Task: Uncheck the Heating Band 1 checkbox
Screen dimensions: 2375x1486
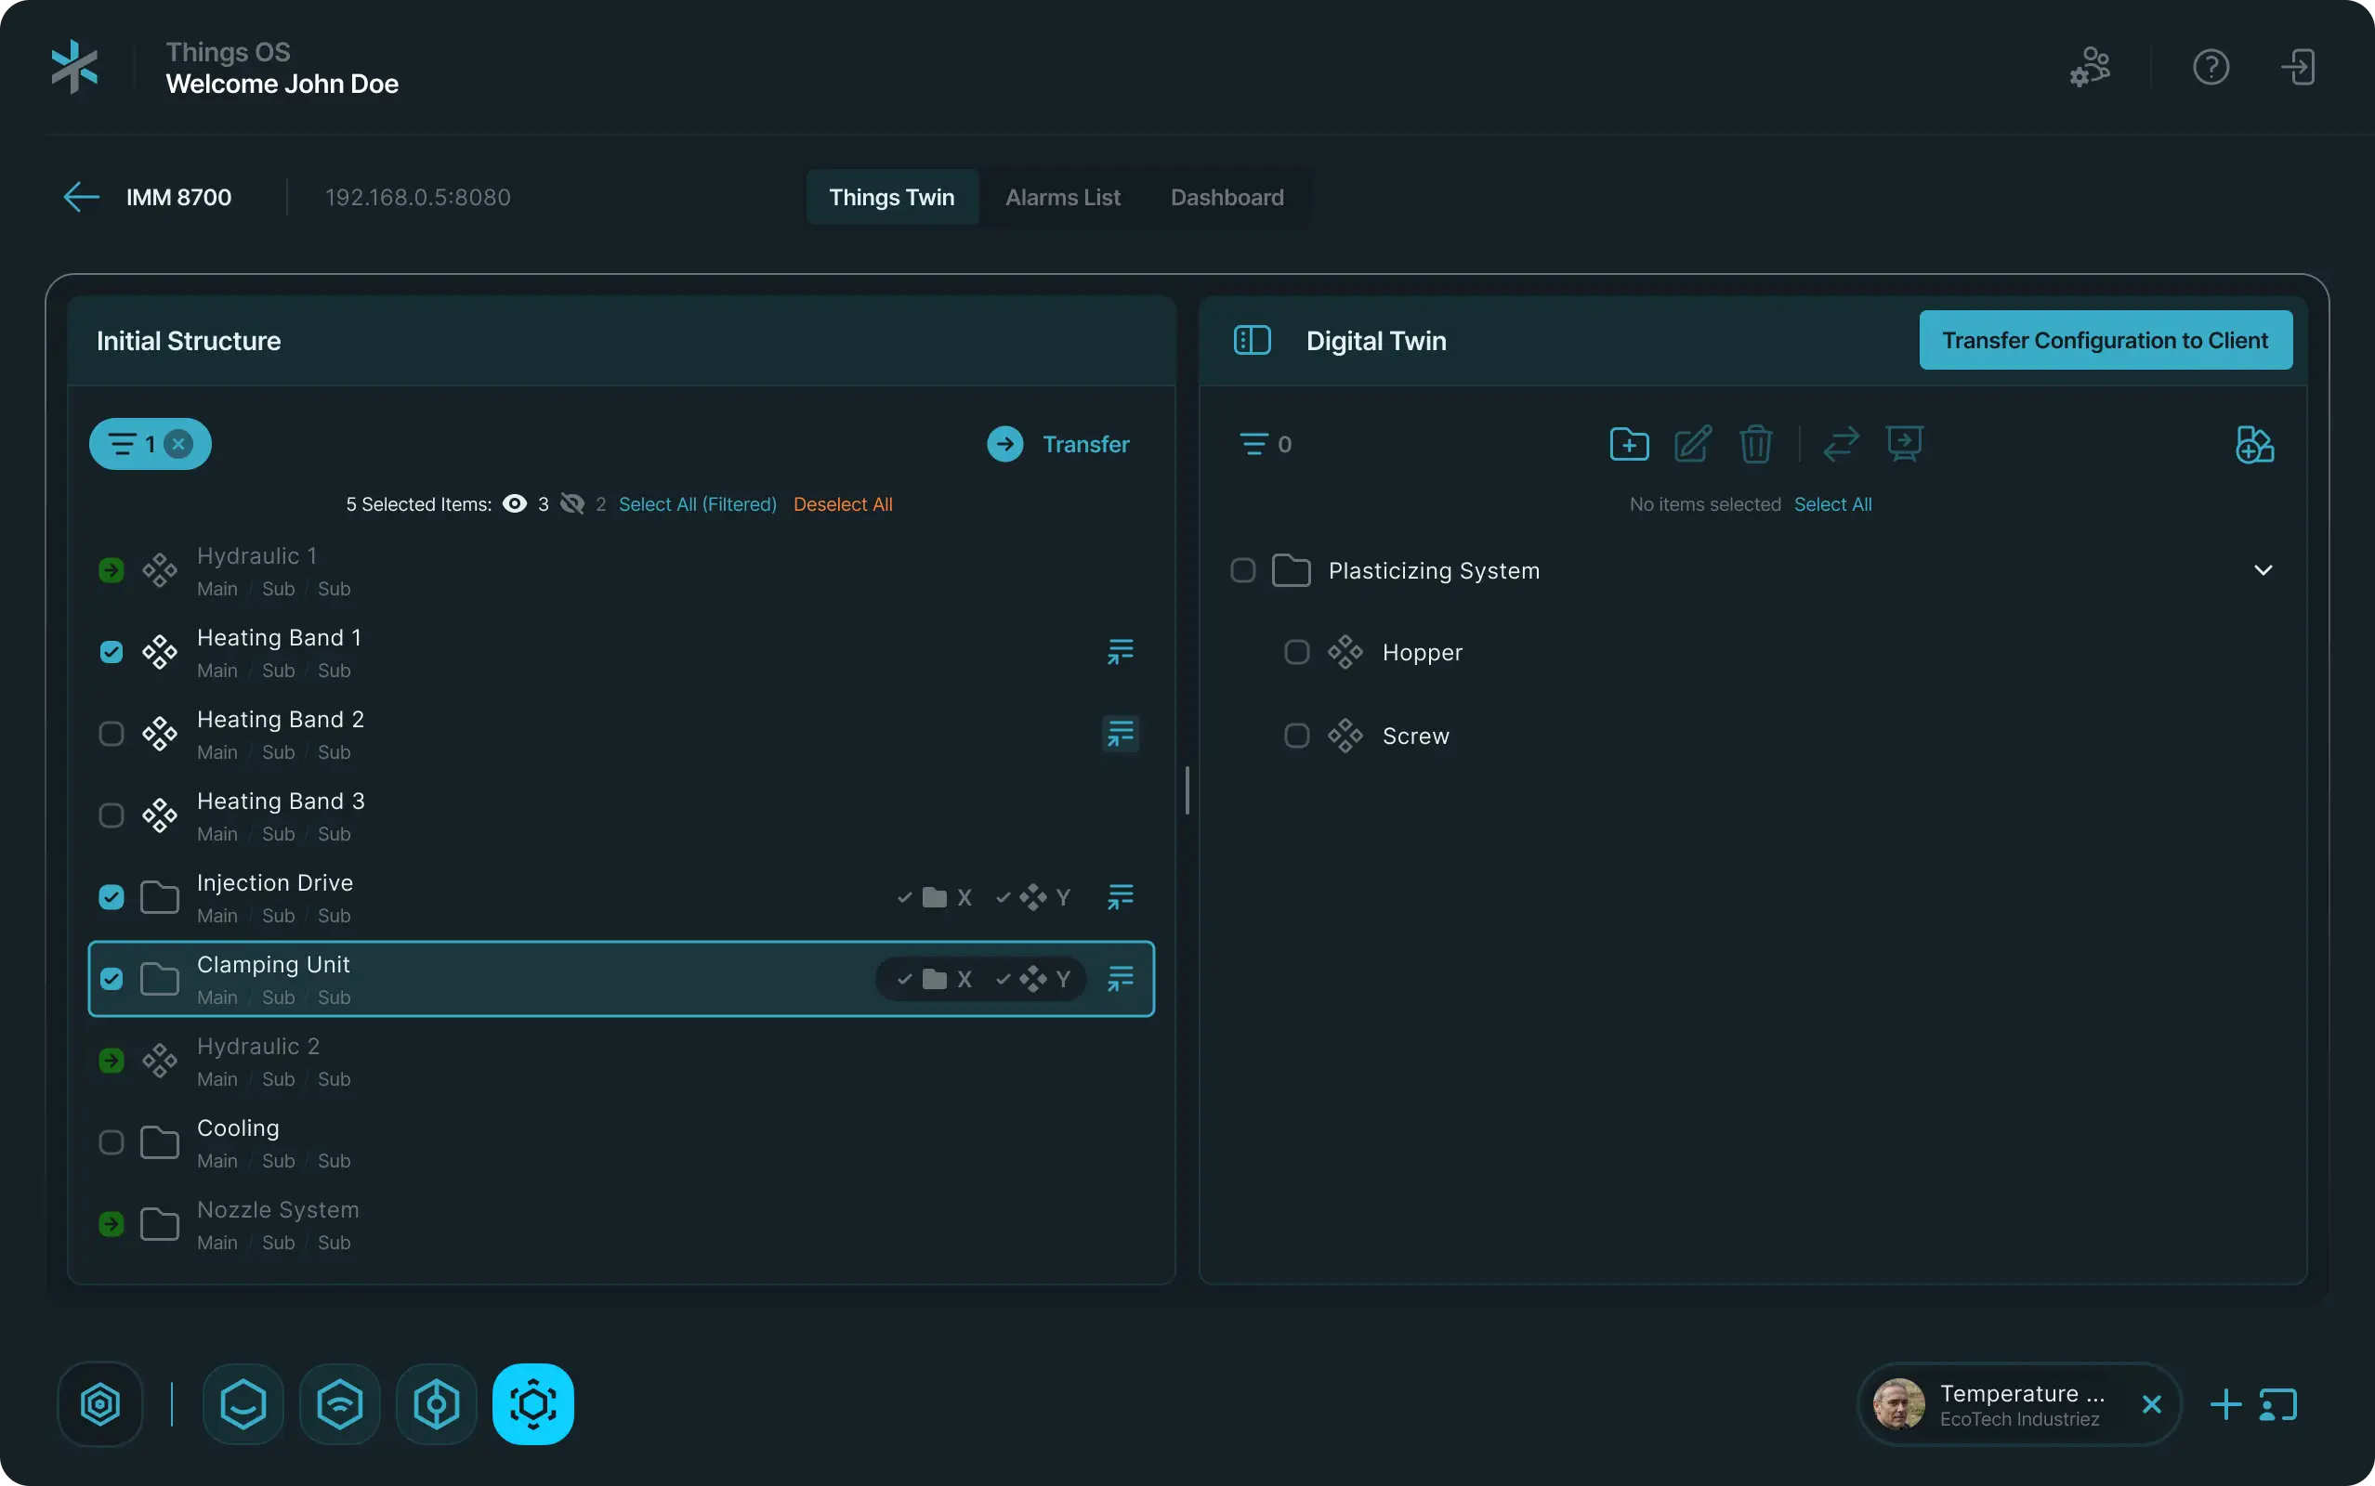Action: [112, 652]
